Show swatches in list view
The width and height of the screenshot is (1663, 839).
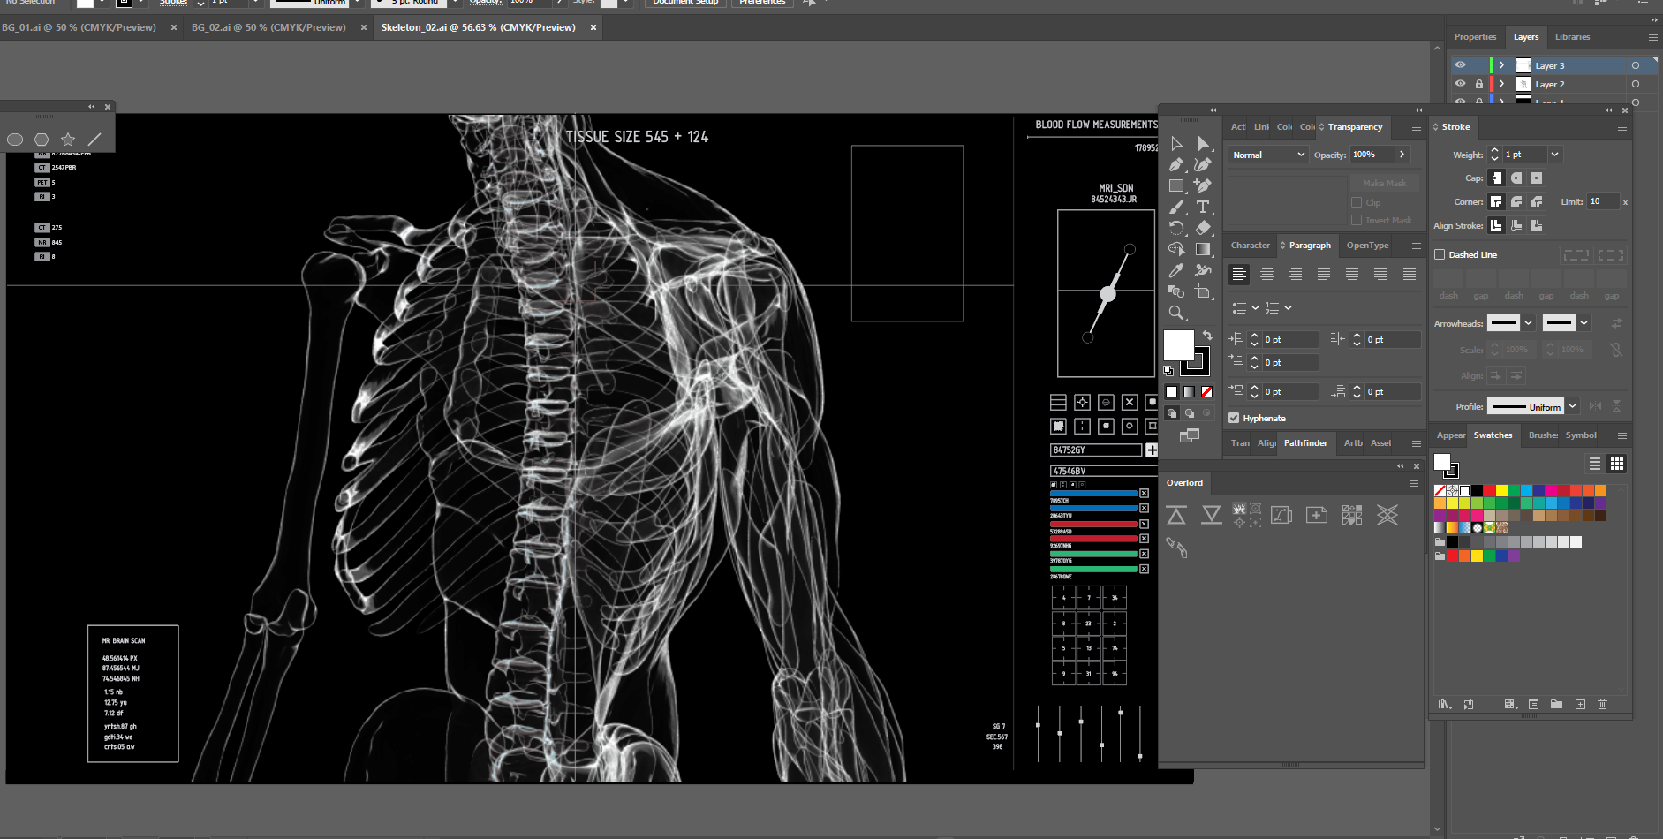1595,464
